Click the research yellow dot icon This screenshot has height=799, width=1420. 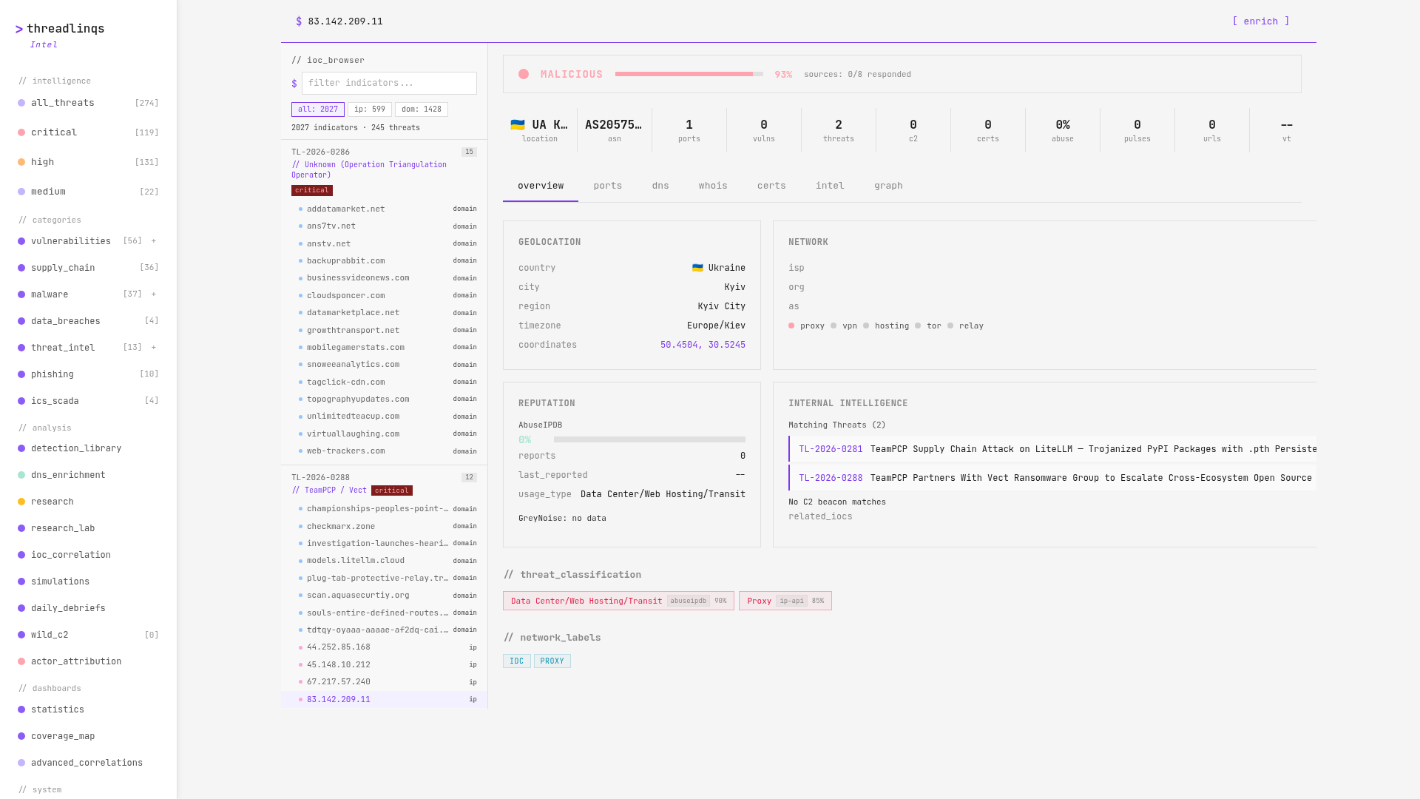(21, 502)
